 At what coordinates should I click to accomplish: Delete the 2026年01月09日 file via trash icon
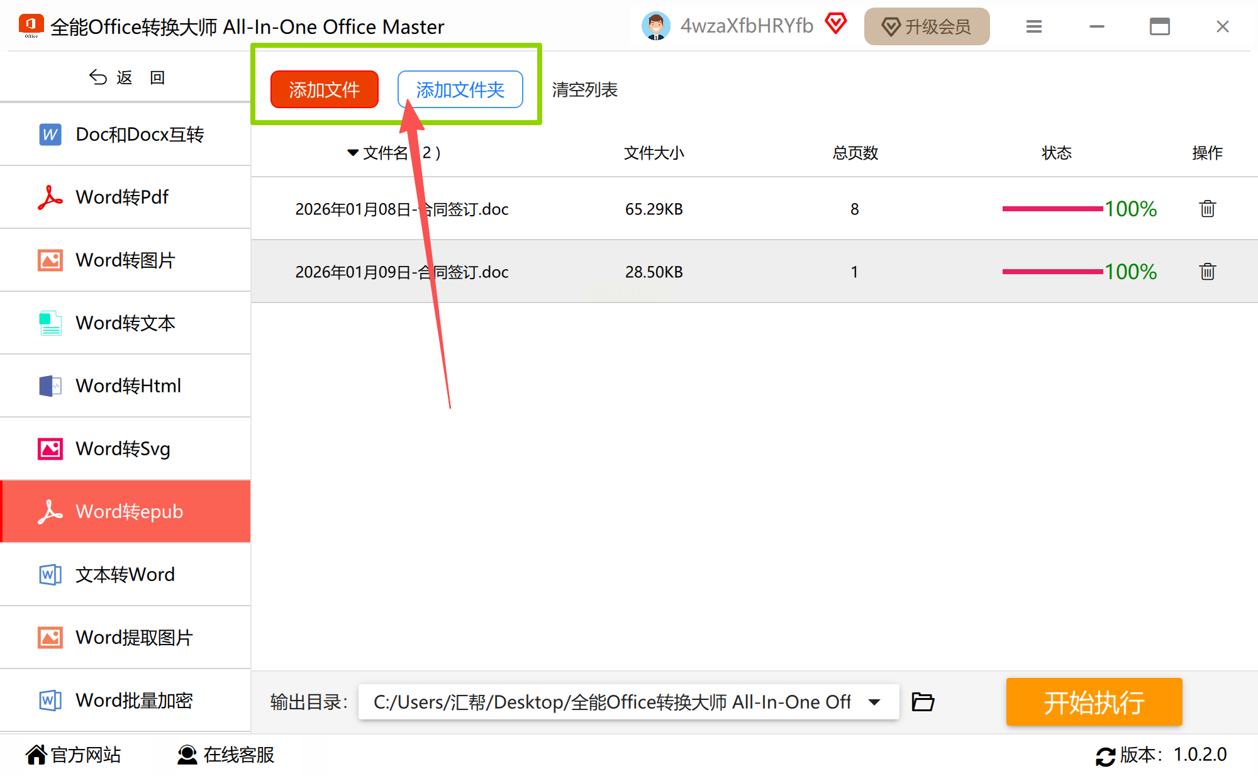click(x=1207, y=272)
